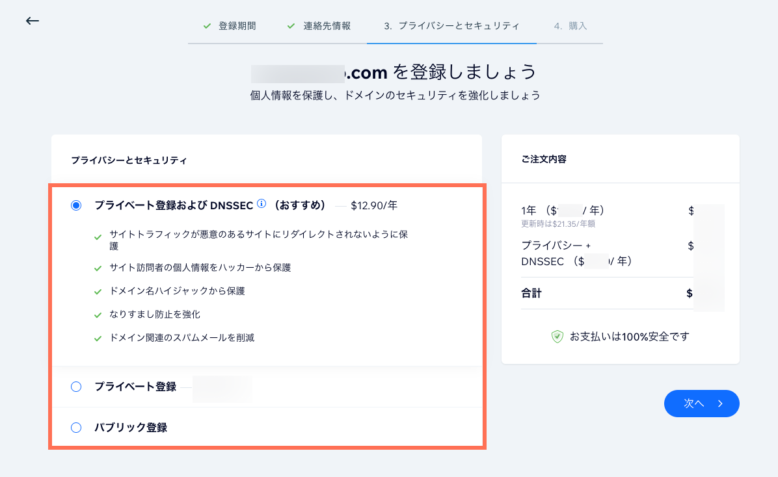Click the checkmark beside 連絡先情報 step
Image resolution: width=778 pixels, height=477 pixels.
point(291,26)
